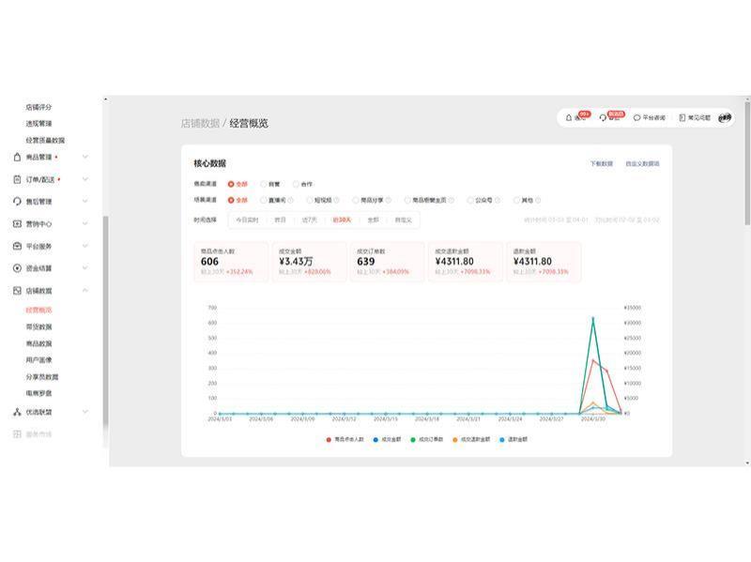
Task: Select 自营 sales channel radio button
Action: pos(264,184)
